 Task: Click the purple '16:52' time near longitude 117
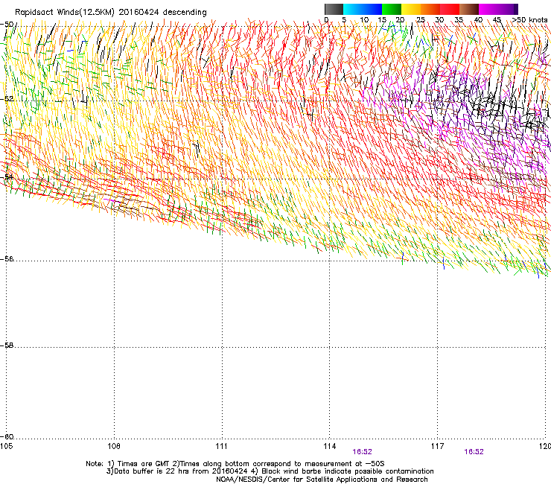(x=474, y=452)
